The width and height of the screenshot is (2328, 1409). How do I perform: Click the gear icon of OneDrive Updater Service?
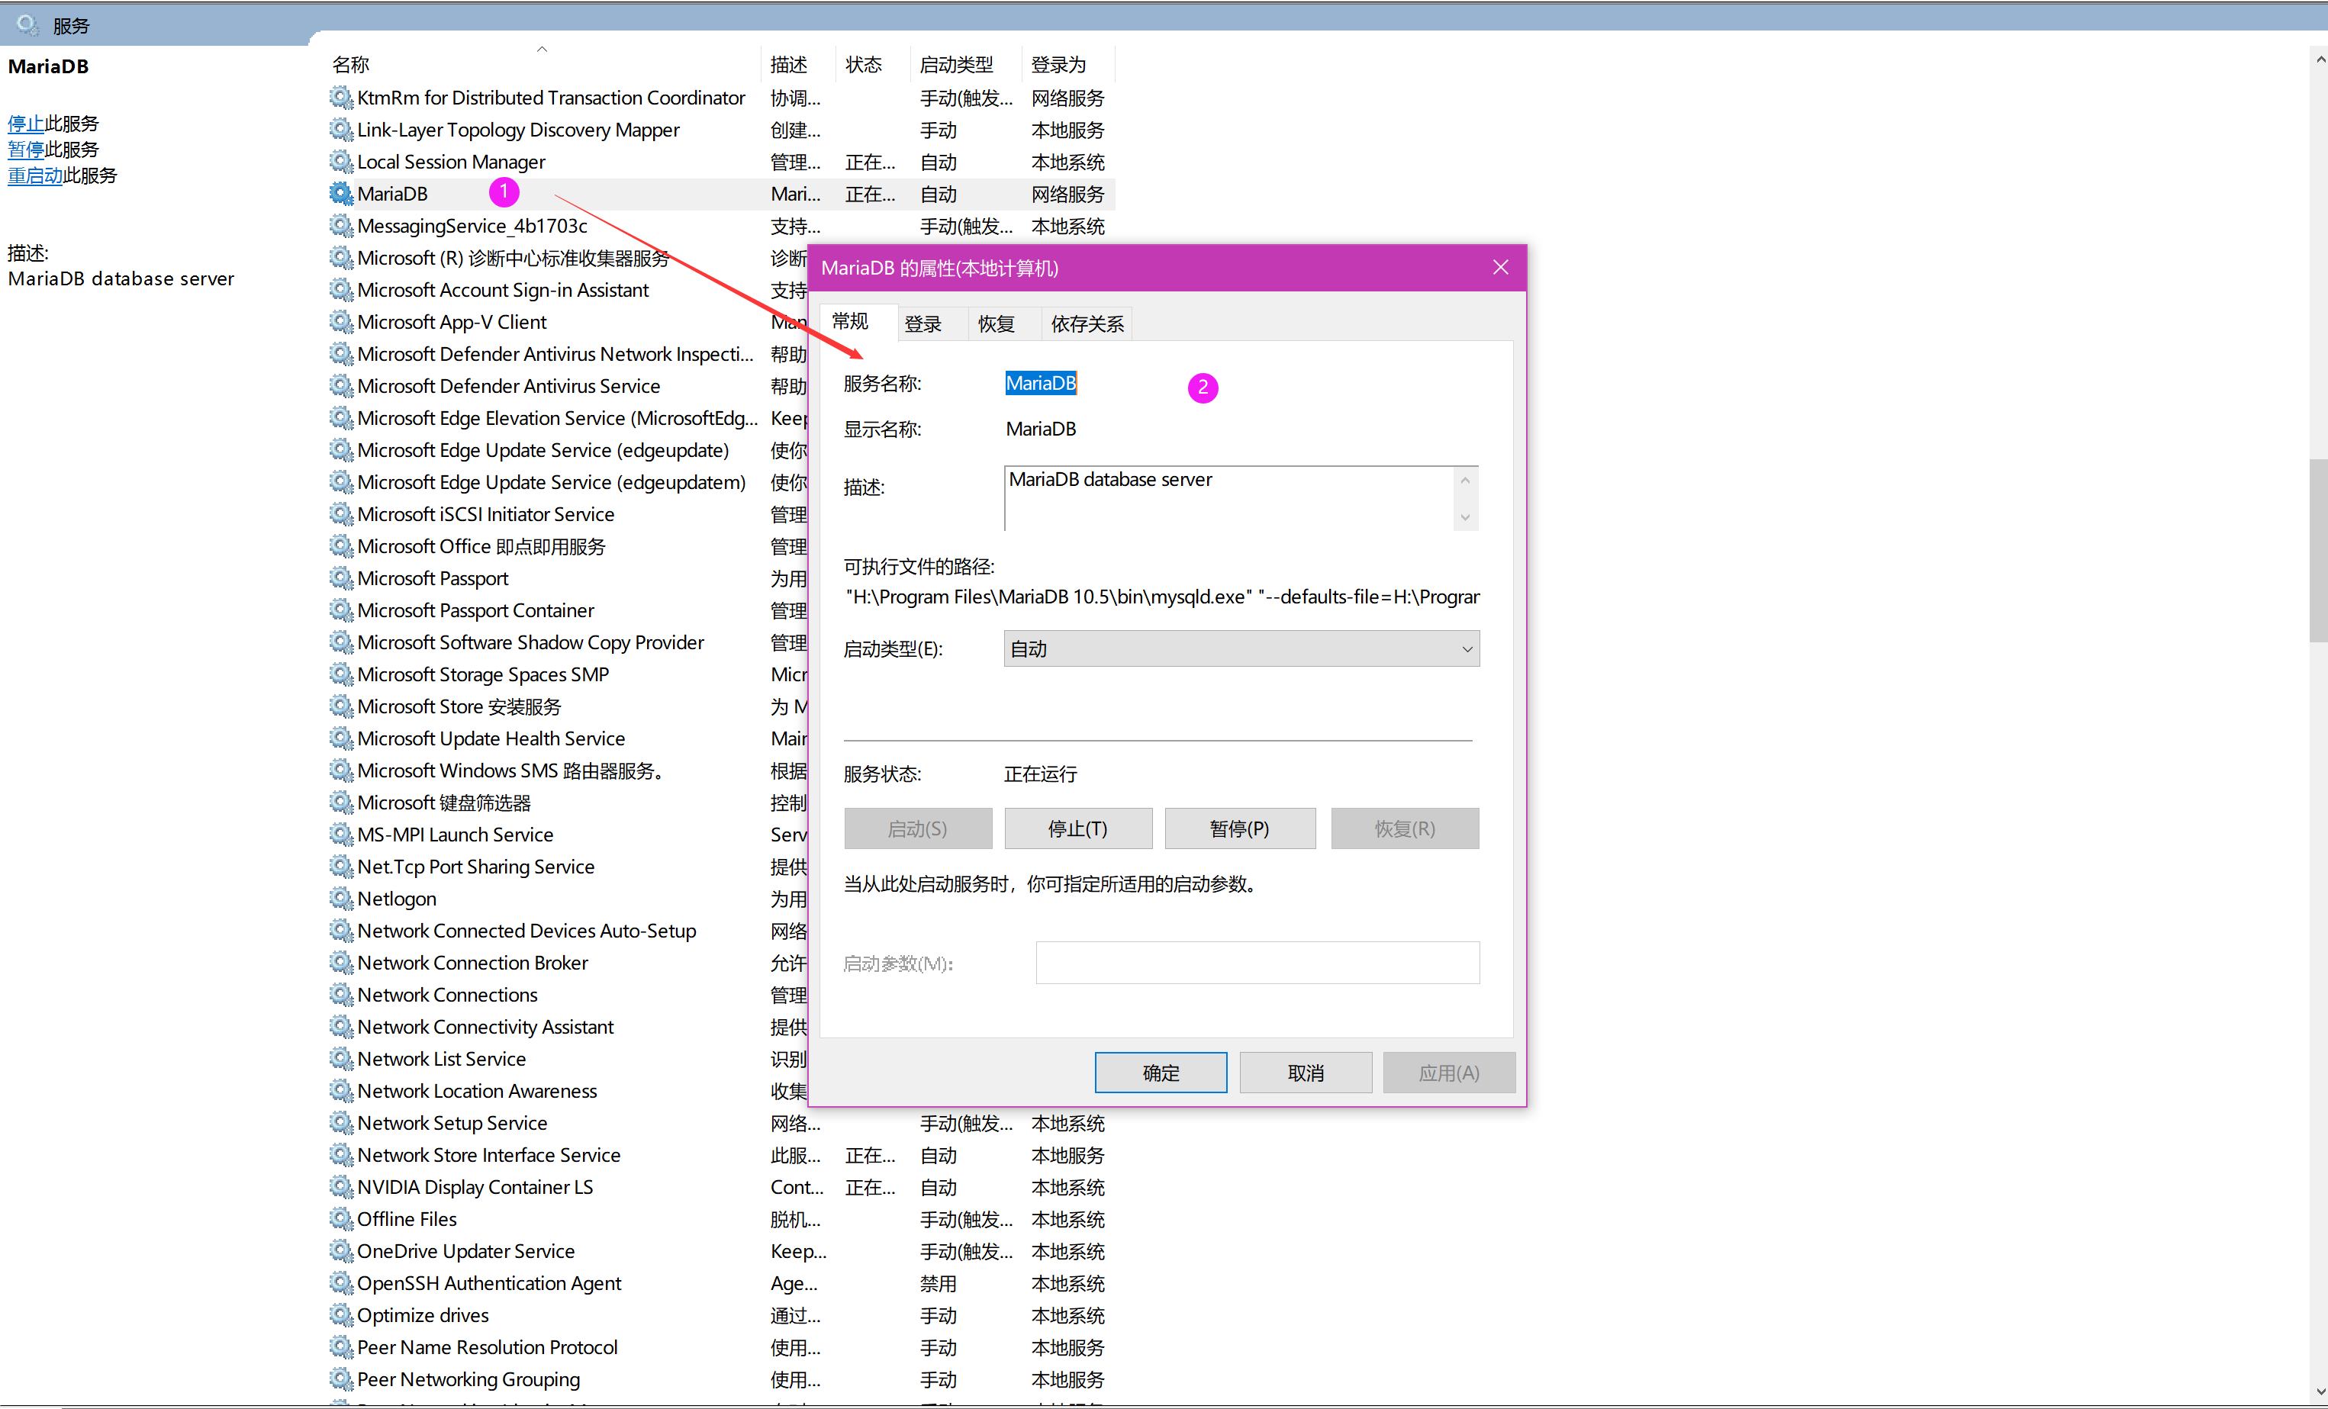(340, 1251)
